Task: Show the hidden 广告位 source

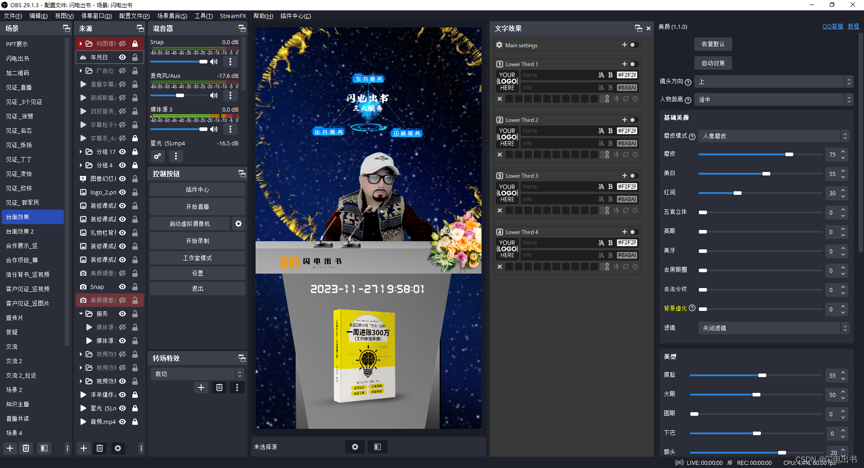Action: pos(122,71)
